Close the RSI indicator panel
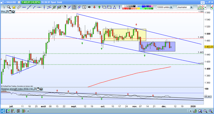214x114 pixels. (x=41, y=89)
